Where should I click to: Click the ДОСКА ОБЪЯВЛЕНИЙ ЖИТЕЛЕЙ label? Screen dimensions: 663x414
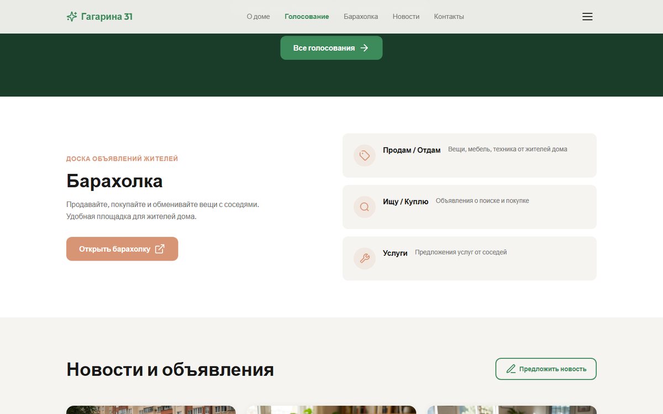tap(122, 159)
